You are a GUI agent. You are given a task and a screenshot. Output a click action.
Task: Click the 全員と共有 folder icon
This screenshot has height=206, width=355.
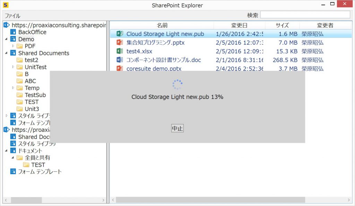tap(20, 157)
